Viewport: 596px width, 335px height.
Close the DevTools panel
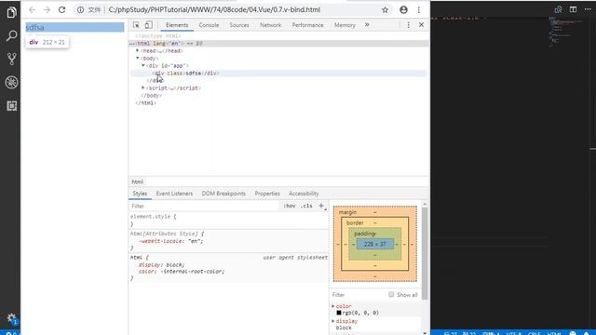[x=421, y=25]
